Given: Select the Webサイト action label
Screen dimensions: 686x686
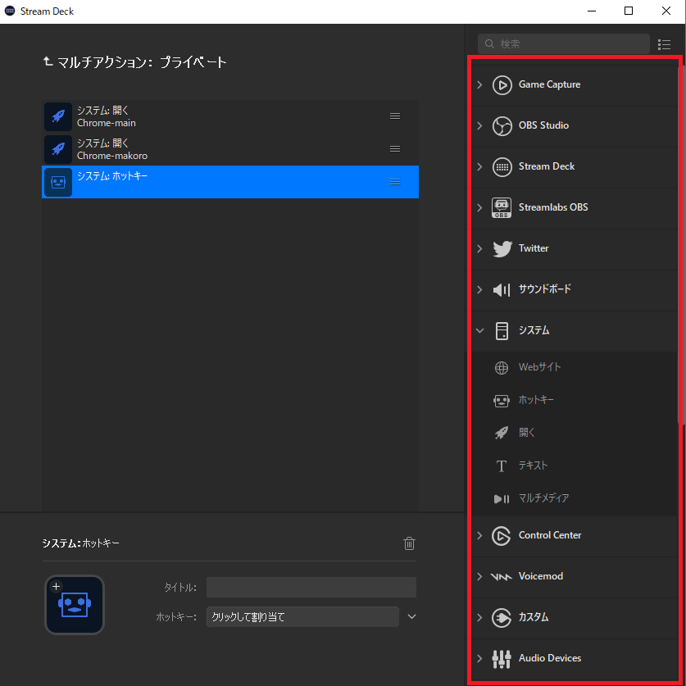Looking at the screenshot, I should click(539, 367).
